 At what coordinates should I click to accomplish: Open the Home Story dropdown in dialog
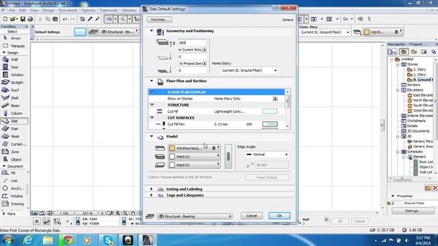249,70
